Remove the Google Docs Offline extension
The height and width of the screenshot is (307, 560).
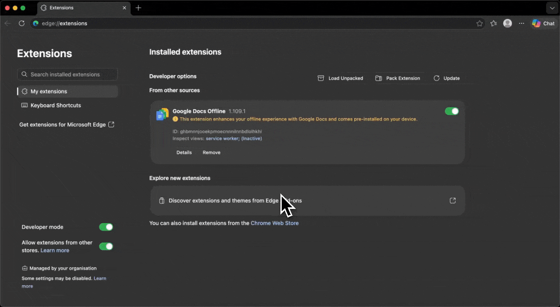pos(211,152)
